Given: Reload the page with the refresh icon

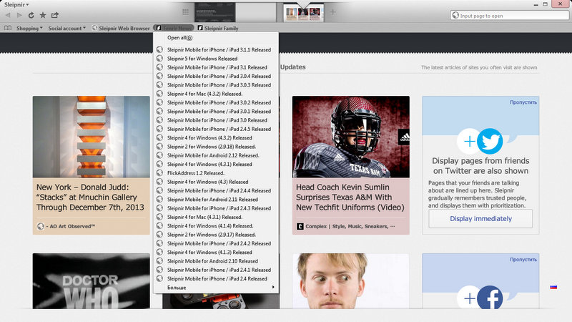Looking at the screenshot, I should tap(31, 15).
